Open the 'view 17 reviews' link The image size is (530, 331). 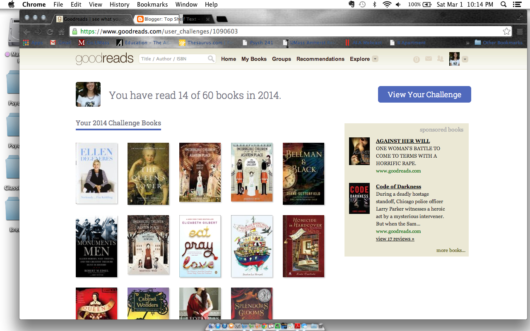pos(395,239)
